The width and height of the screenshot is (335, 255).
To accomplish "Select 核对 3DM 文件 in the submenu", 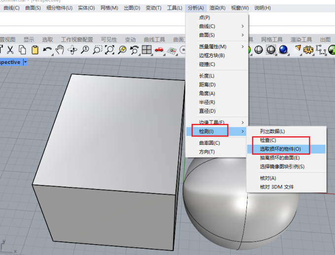I will (x=286, y=187).
